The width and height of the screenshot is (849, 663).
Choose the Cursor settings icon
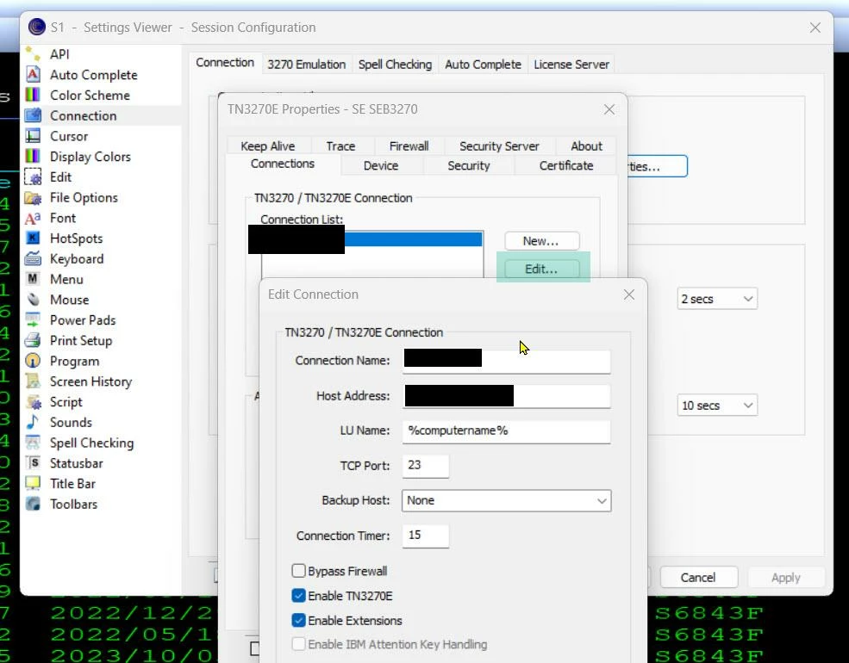pyautogui.click(x=33, y=136)
